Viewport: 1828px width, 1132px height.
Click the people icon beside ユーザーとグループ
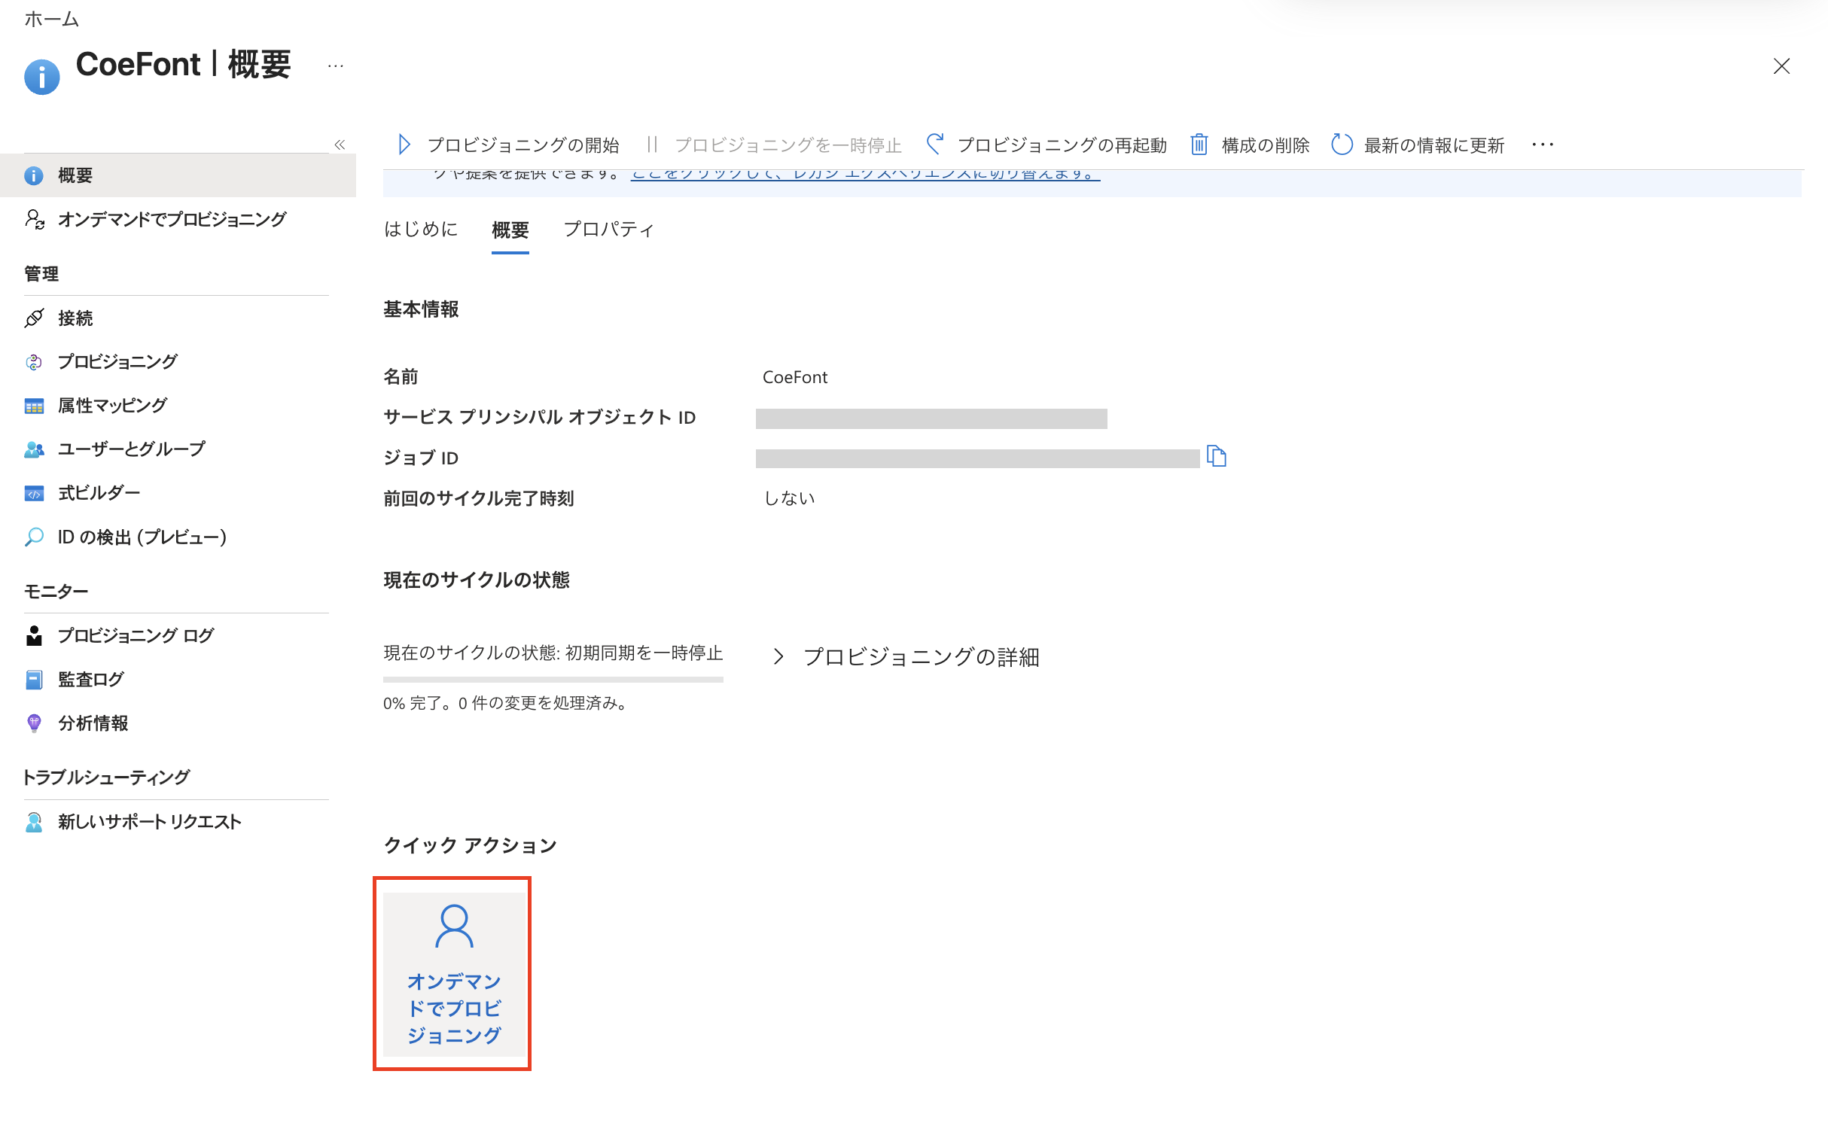pos(34,449)
